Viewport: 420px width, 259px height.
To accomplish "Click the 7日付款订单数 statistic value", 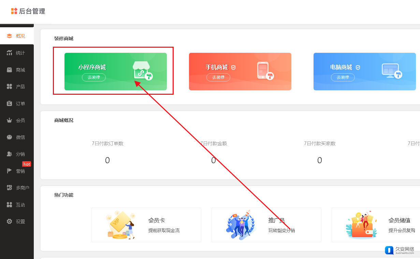I will [x=107, y=160].
